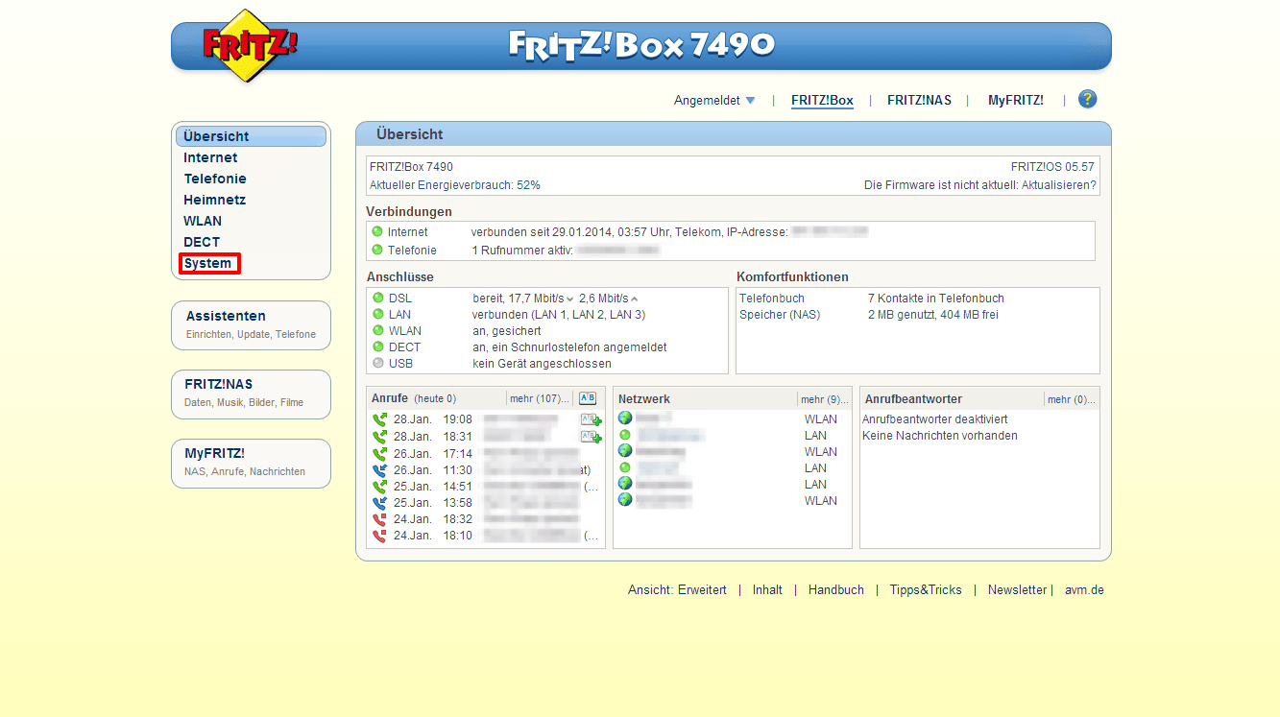Toggle Ansicht: Erweitert footer link
This screenshot has width=1280, height=717.
point(677,590)
